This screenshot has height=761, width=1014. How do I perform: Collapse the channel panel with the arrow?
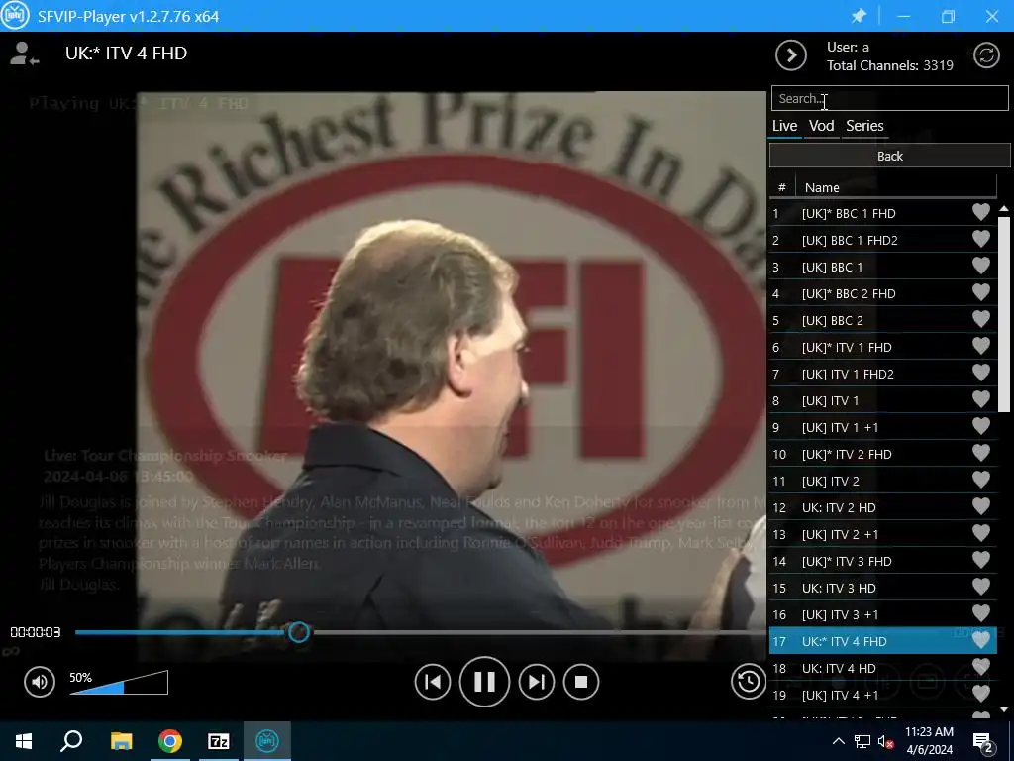tap(791, 55)
